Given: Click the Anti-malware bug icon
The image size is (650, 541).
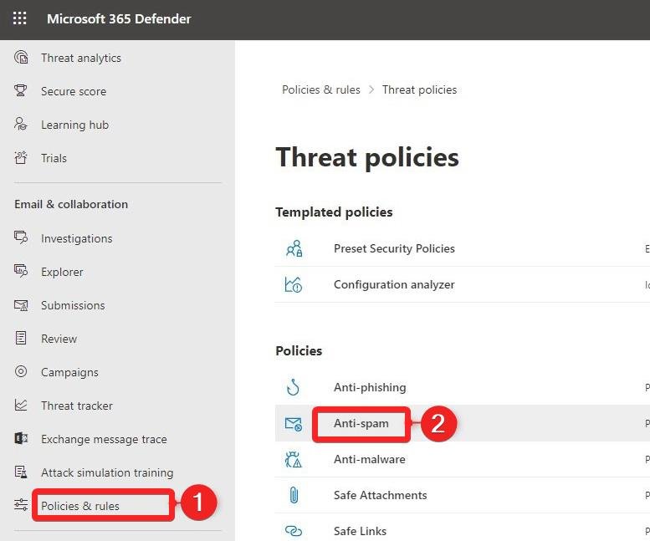Looking at the screenshot, I should click(294, 459).
